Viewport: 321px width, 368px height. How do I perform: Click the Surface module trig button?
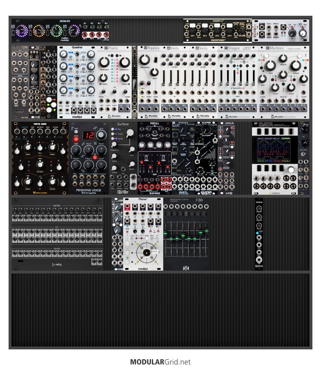coord(113,129)
